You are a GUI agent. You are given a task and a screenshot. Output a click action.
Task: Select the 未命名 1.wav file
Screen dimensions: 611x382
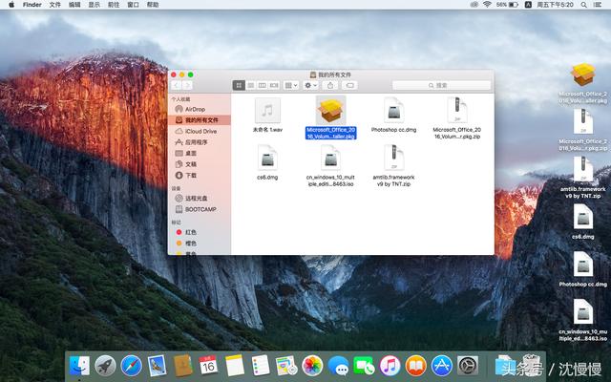tap(267, 116)
